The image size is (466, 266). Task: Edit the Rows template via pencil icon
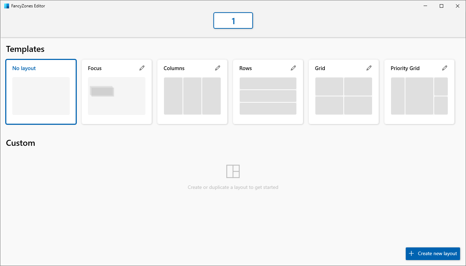pyautogui.click(x=293, y=68)
